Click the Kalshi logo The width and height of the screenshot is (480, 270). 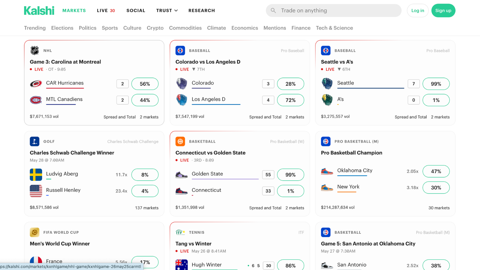pyautogui.click(x=39, y=10)
